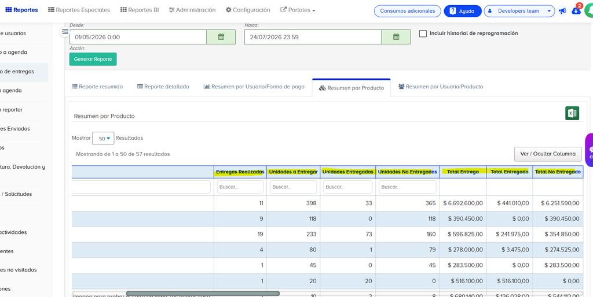593x297 pixels.
Task: Open Reportes BI menu
Action: click(x=140, y=10)
